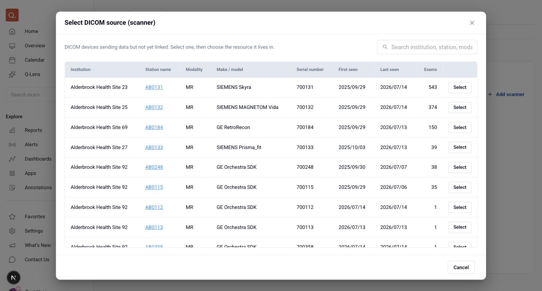Select the SIEMENS MAGNETOM Vida scanner
The width and height of the screenshot is (542, 291).
tap(460, 108)
